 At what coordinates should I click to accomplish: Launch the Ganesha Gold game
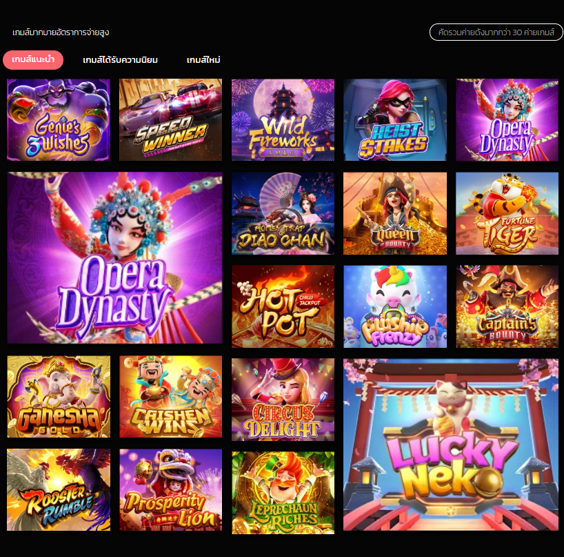click(59, 396)
